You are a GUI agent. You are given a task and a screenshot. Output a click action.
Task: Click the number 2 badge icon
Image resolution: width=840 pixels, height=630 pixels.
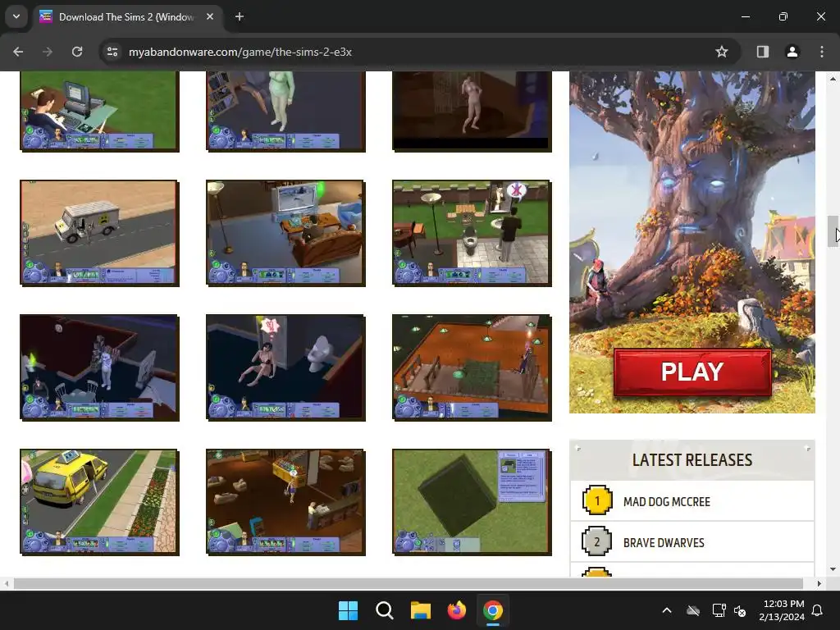click(x=597, y=541)
